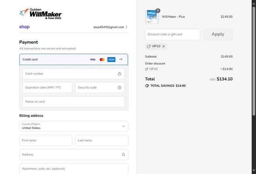Open the account options three-dot menu
The width and height of the screenshot is (256, 174).
click(x=126, y=27)
